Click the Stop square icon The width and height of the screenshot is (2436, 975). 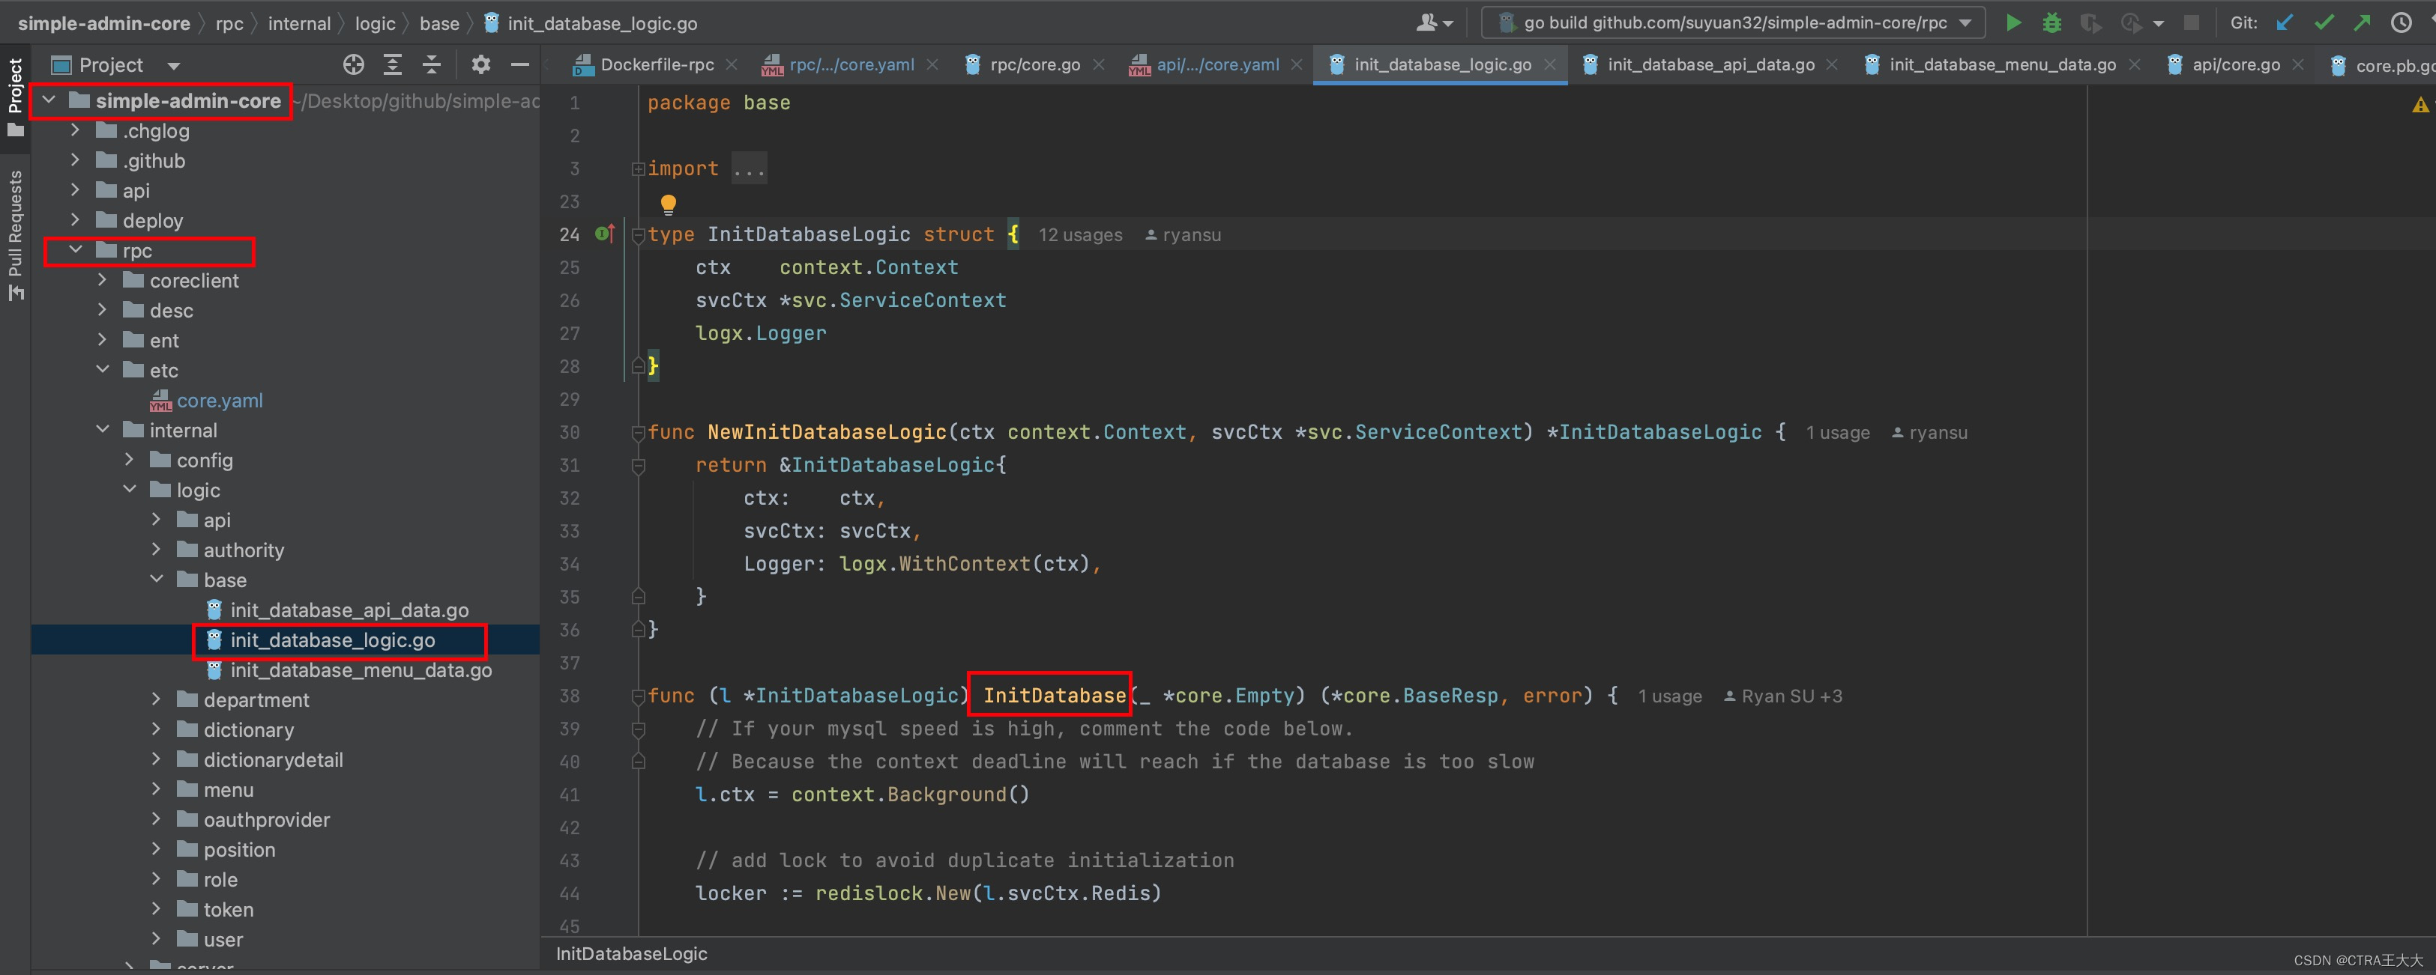2191,22
